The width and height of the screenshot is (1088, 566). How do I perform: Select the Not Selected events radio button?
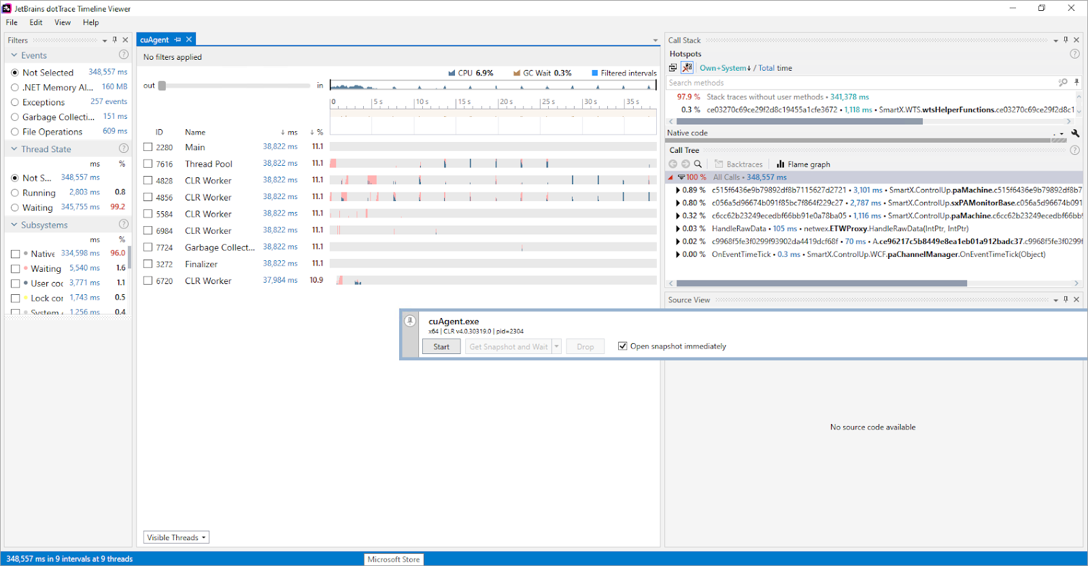coord(15,72)
